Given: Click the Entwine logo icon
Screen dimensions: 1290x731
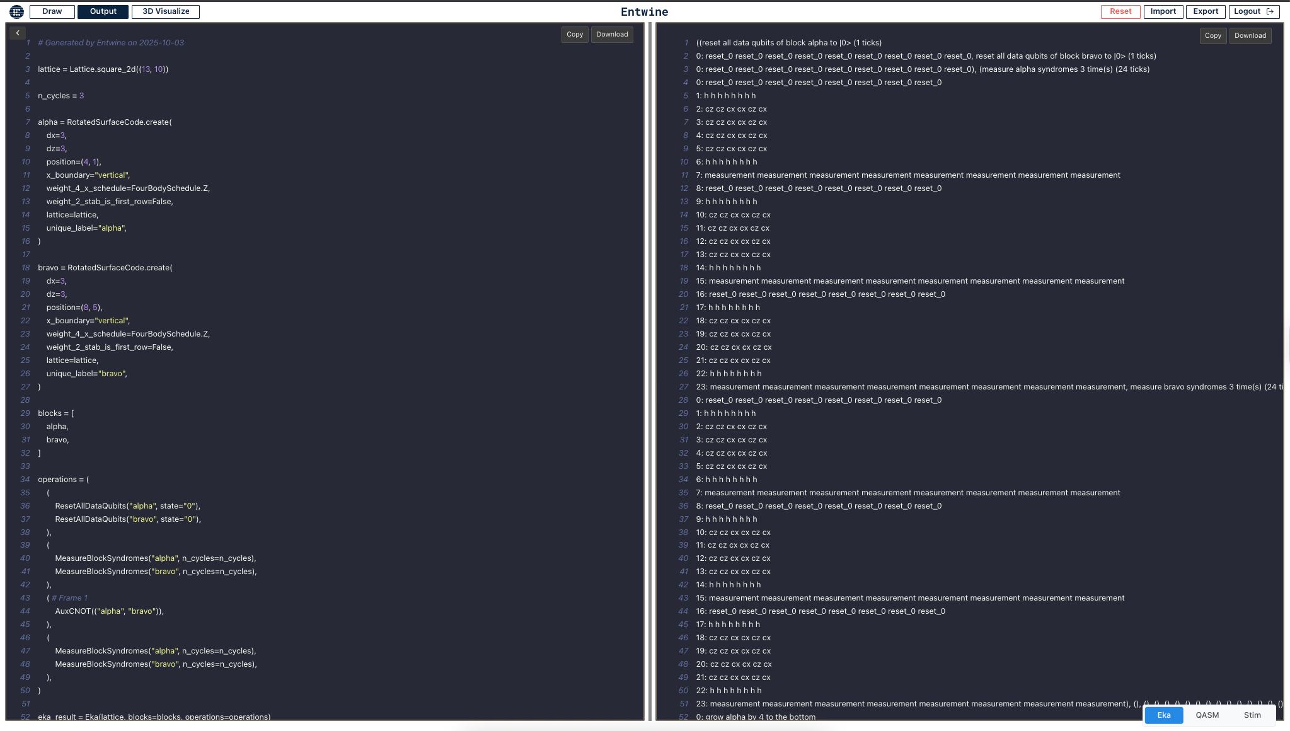Looking at the screenshot, I should [16, 11].
